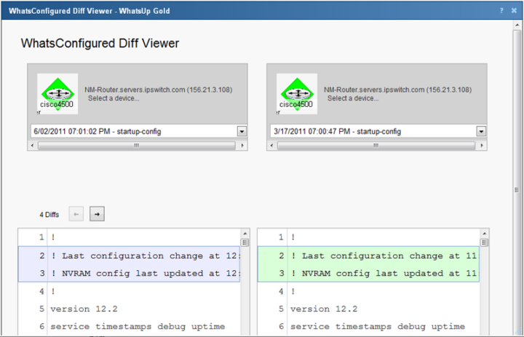
Task: Click the main window vertical scrollbar thumb
Action: click(517, 190)
